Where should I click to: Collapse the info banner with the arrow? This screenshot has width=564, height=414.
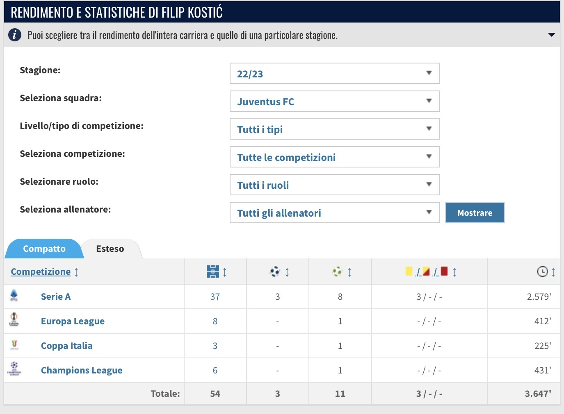tap(551, 35)
